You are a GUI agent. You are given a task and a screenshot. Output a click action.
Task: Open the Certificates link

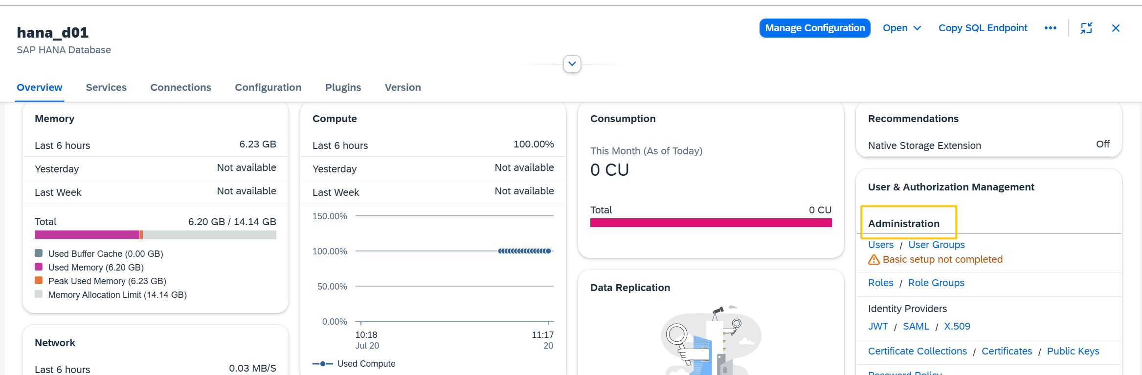click(1007, 351)
